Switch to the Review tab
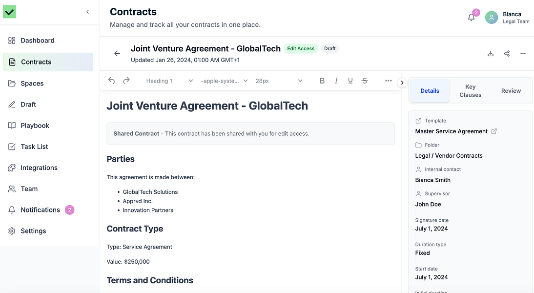 pyautogui.click(x=511, y=91)
